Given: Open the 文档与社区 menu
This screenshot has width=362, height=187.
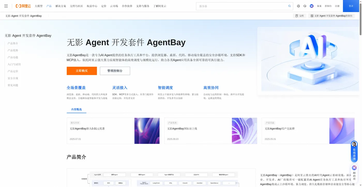Looking at the screenshot, I should [77, 6].
